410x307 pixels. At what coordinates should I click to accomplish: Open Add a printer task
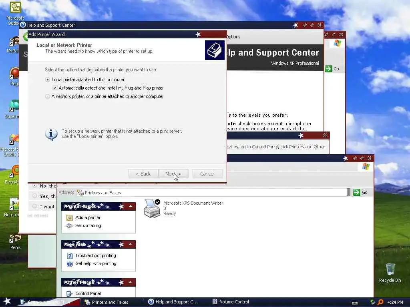[x=88, y=217]
